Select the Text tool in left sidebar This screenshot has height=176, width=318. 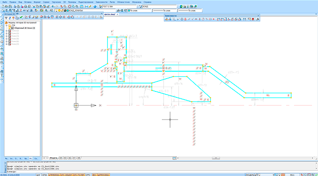tap(2, 75)
